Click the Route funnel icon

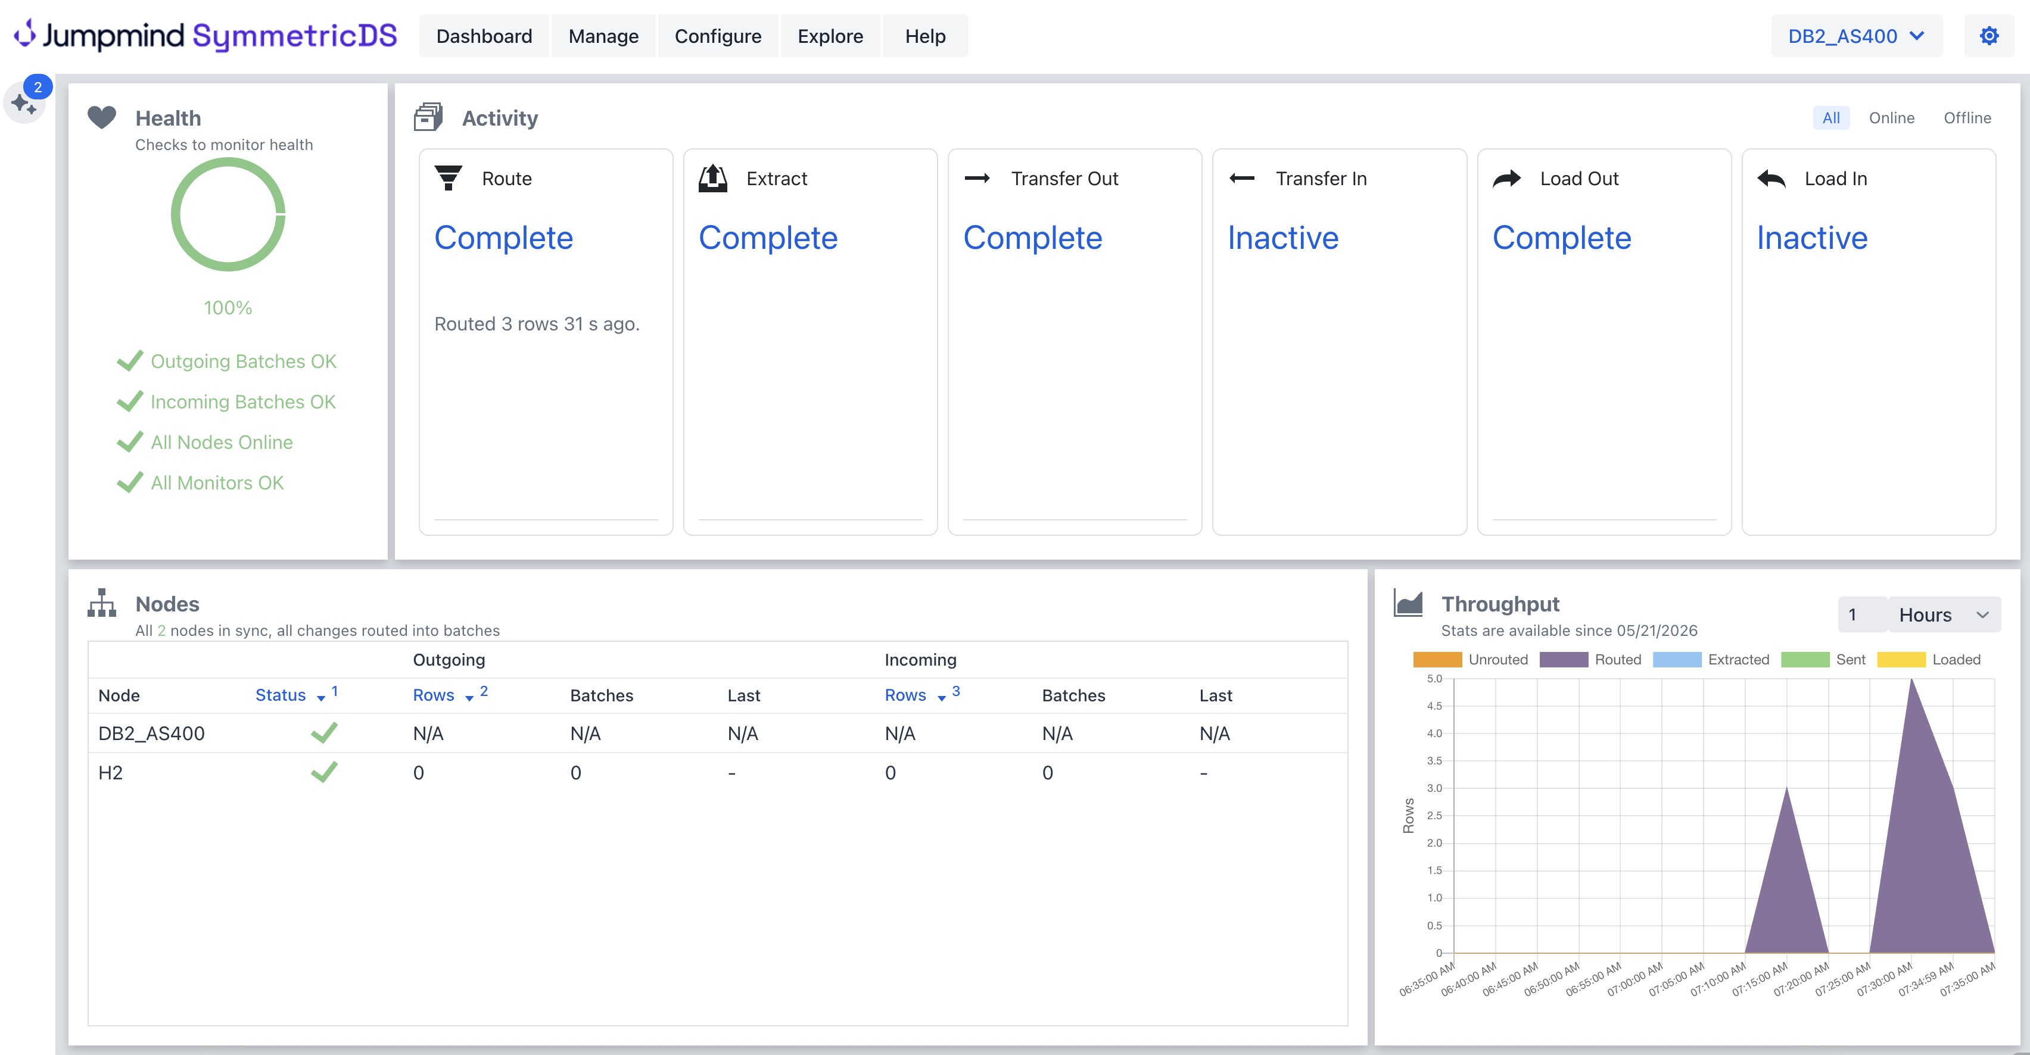[449, 178]
